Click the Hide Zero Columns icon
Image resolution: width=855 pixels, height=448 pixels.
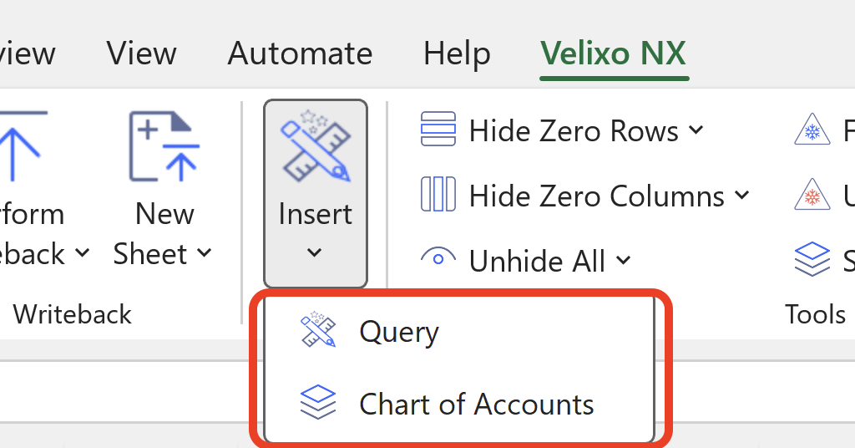pos(438,196)
